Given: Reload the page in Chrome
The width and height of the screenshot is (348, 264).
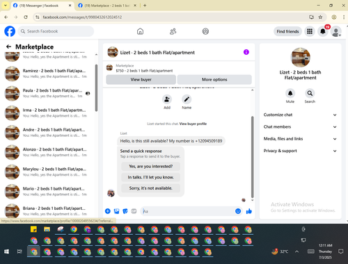Looking at the screenshot, I should 26,17.
